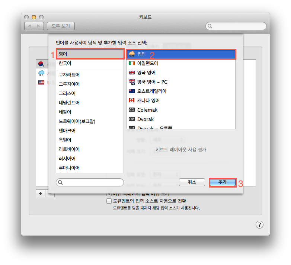
Task: Click the 추가 button
Action: pyautogui.click(x=223, y=182)
